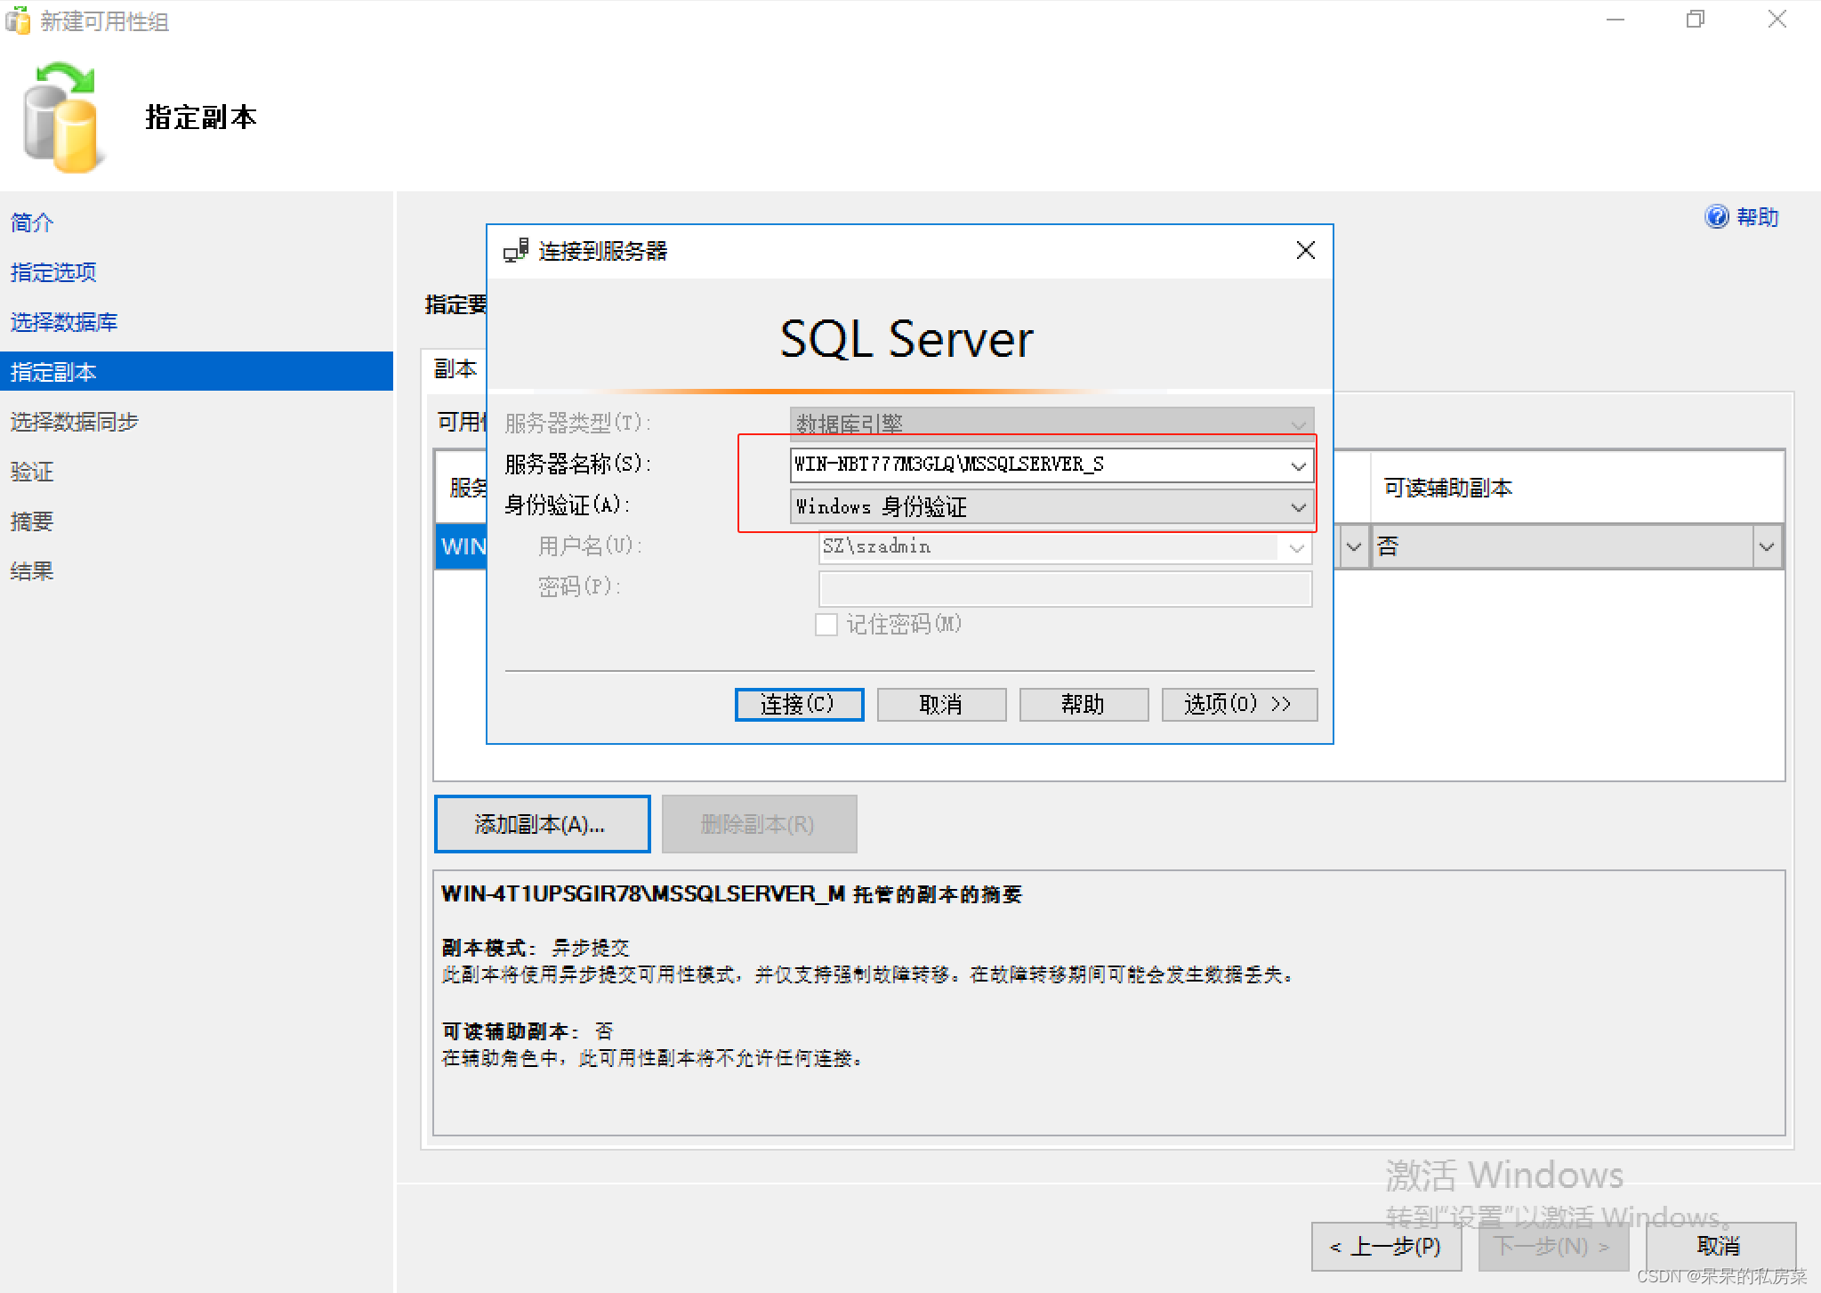Viewport: 1821px width, 1293px height.
Task: Minimize the 新建可用性组 window
Action: click(x=1616, y=20)
